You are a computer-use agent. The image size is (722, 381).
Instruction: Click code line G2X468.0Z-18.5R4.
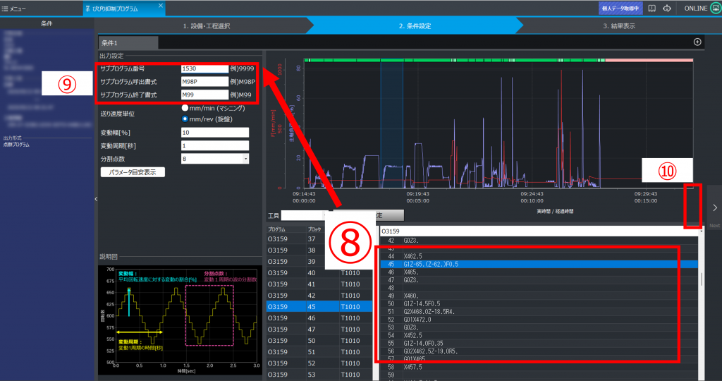click(x=539, y=312)
